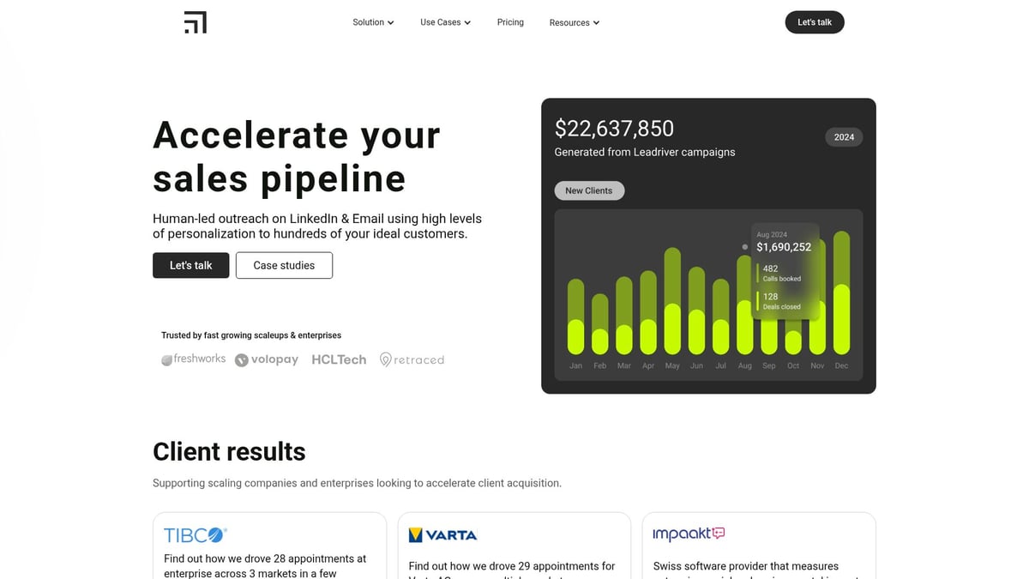Click the Impaakt logo
Screen dimensions: 1029x579
pyautogui.click(x=688, y=533)
